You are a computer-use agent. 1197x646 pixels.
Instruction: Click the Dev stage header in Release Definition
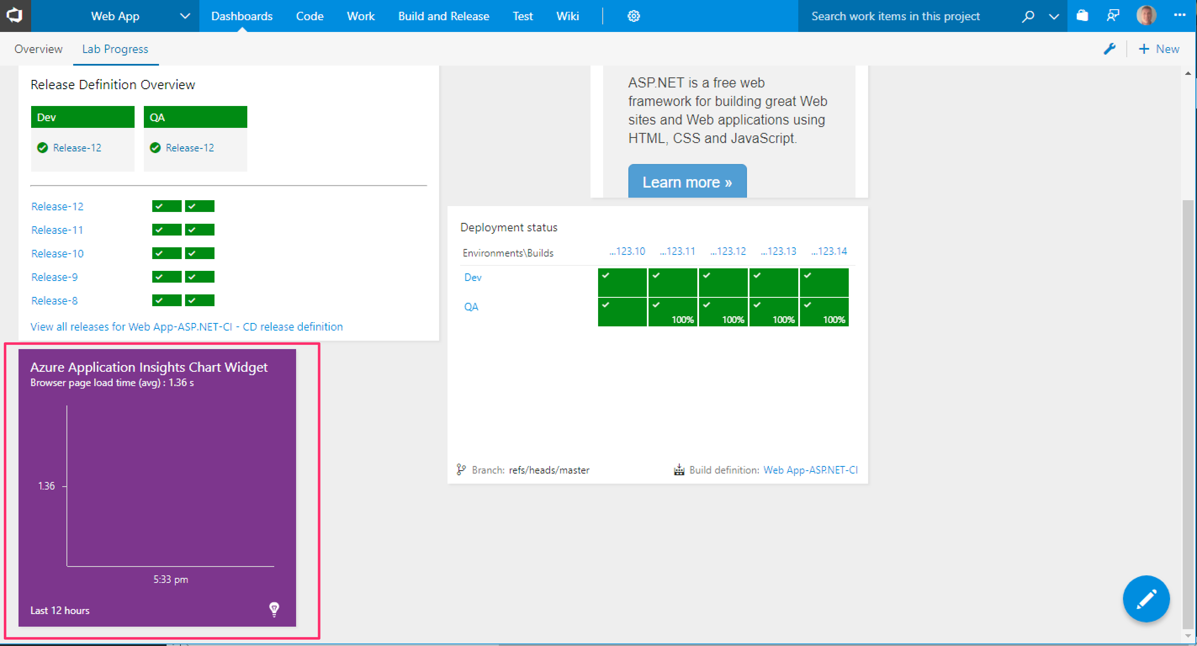pos(83,117)
